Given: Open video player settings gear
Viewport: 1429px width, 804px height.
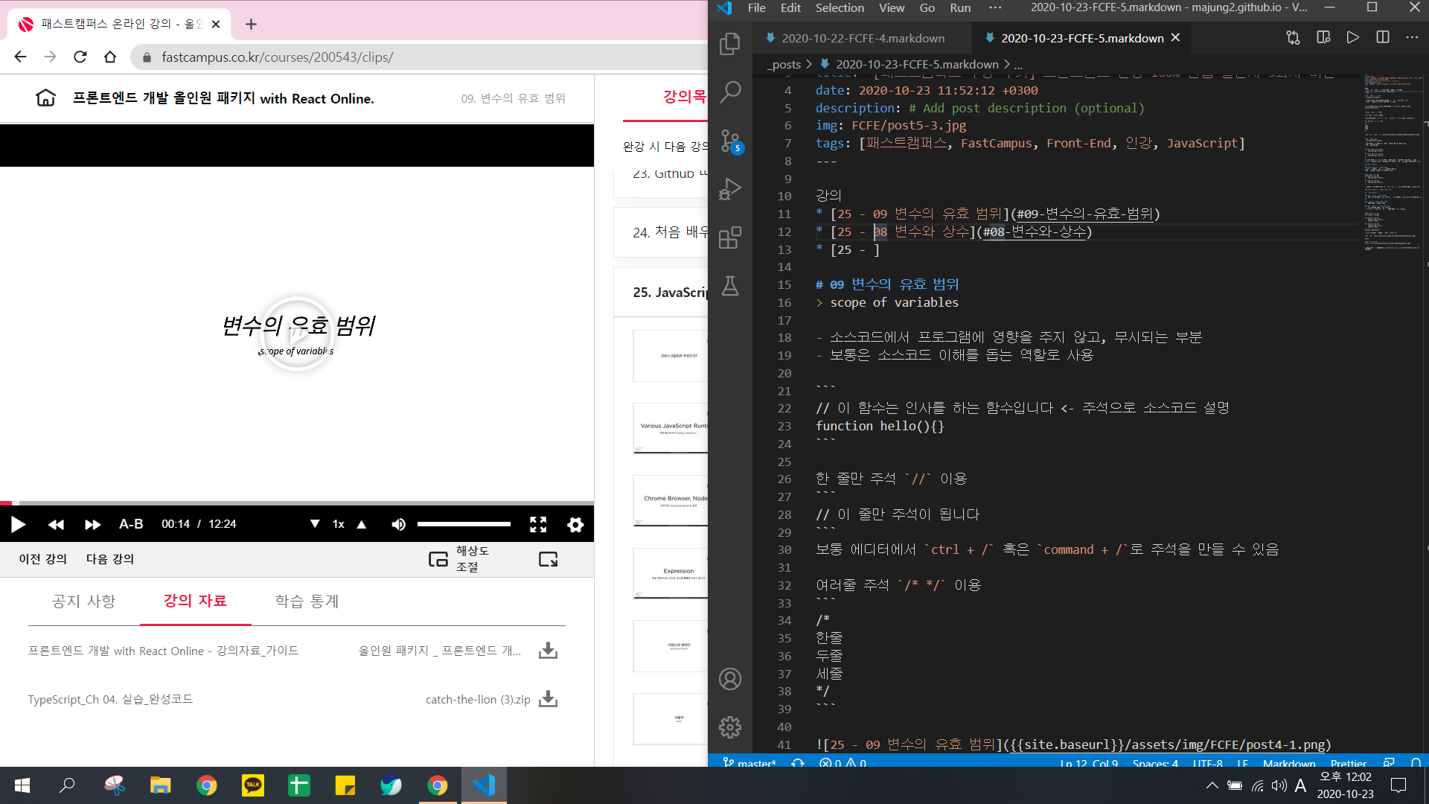Looking at the screenshot, I should [575, 524].
